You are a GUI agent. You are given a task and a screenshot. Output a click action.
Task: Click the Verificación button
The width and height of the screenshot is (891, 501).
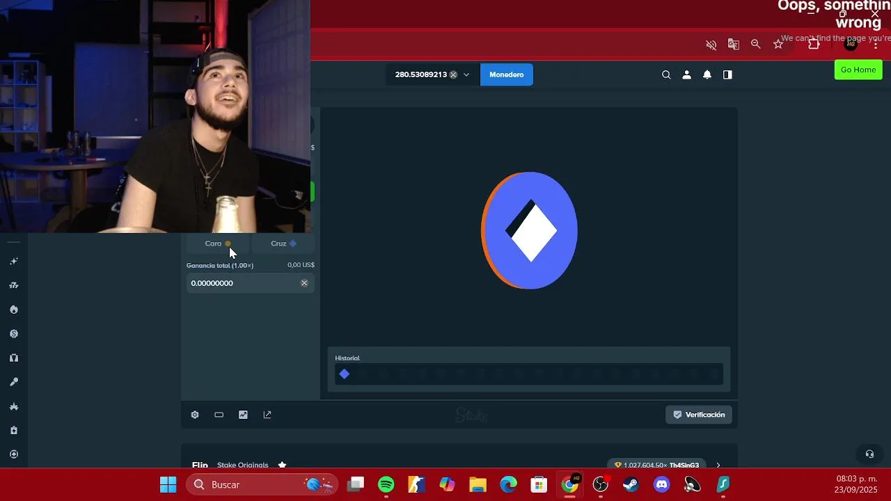pyautogui.click(x=699, y=415)
